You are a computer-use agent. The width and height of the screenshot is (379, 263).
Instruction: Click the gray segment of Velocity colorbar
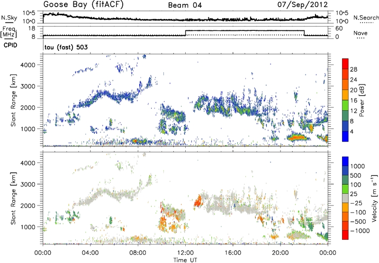point(345,198)
